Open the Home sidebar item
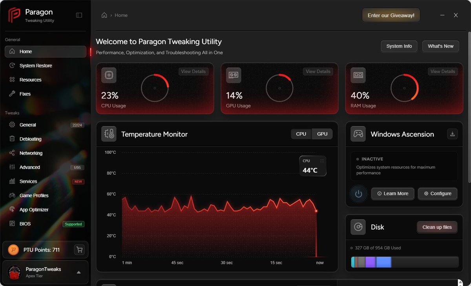471x286 pixels. (x=46, y=51)
